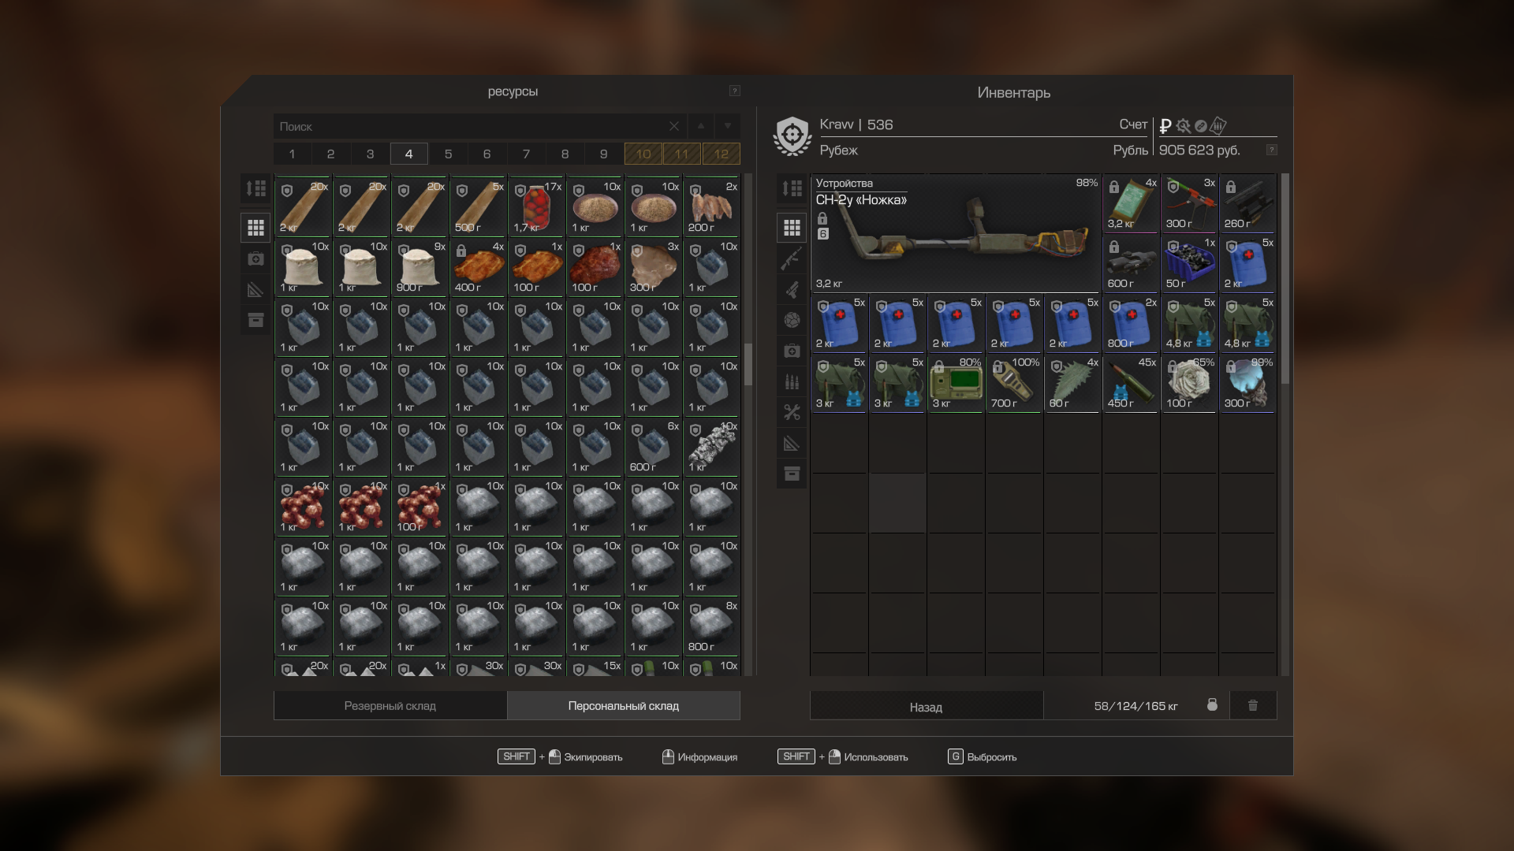Switch to storage page 9

pos(604,154)
